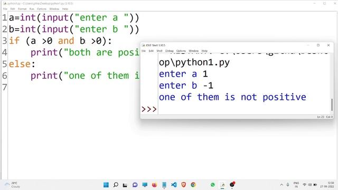Open Window menu in editor window

(54, 9)
